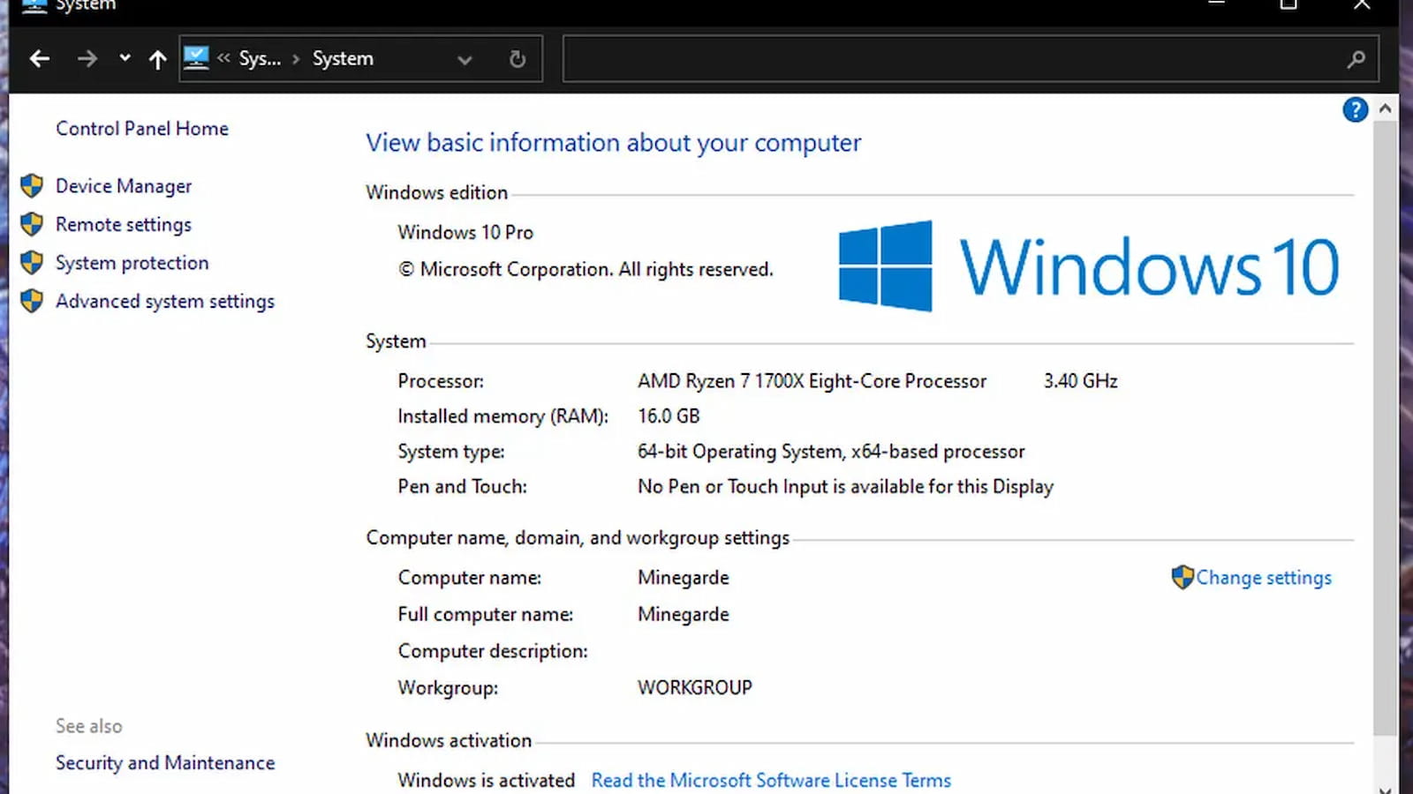This screenshot has height=794, width=1413.
Task: Click the 'Installed memory (RAM):' label
Action: (502, 416)
